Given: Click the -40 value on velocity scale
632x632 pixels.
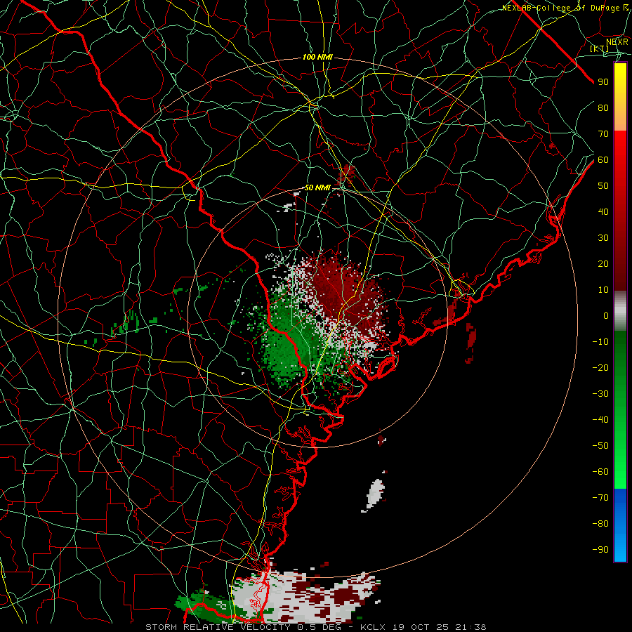Looking at the screenshot, I should tap(600, 420).
